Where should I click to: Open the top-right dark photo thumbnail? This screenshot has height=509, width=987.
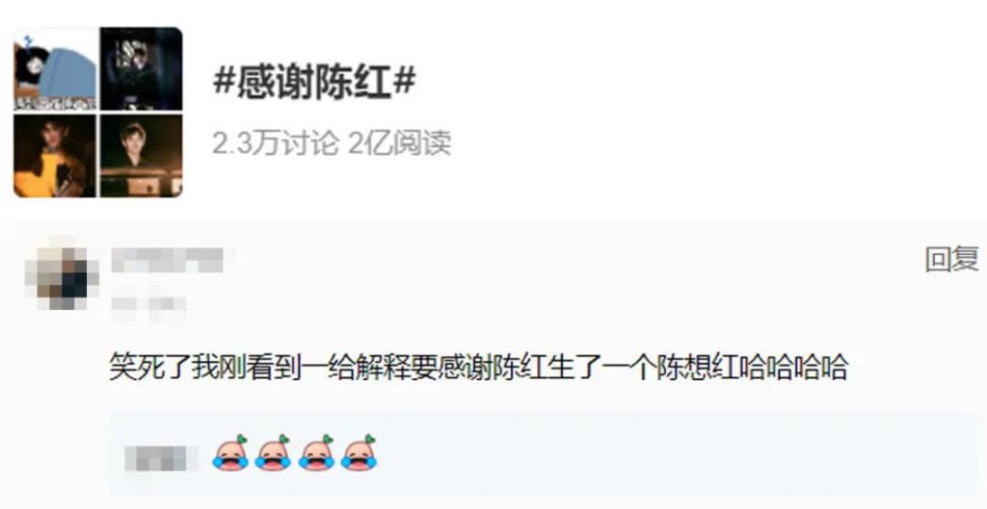(141, 69)
